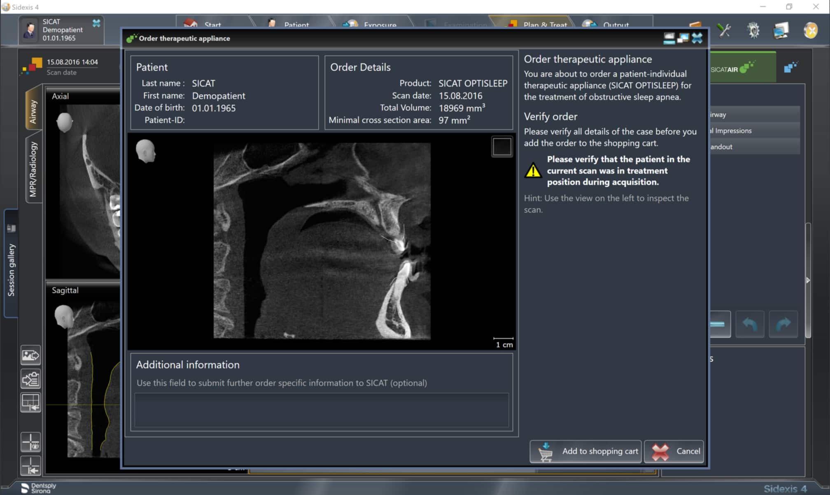The width and height of the screenshot is (830, 495).
Task: Close the Order therapeutic appliance dialog
Action: coord(697,38)
